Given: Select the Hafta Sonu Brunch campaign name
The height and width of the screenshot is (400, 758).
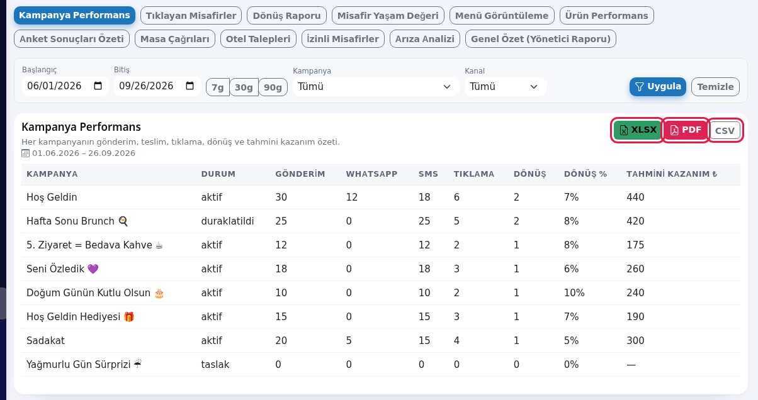Looking at the screenshot, I should 77,221.
